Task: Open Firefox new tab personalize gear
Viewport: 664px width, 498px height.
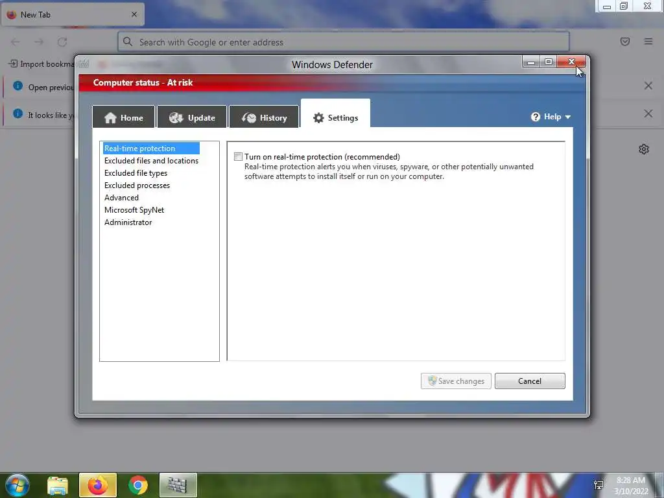Action: coord(644,149)
